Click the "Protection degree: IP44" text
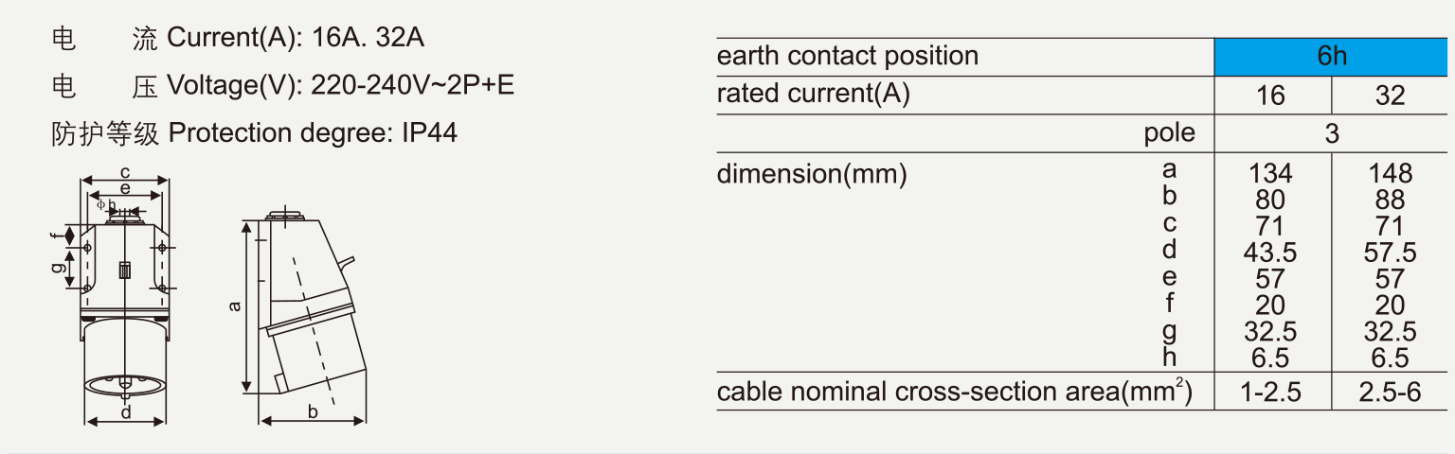Image resolution: width=1455 pixels, height=454 pixels. point(313,133)
